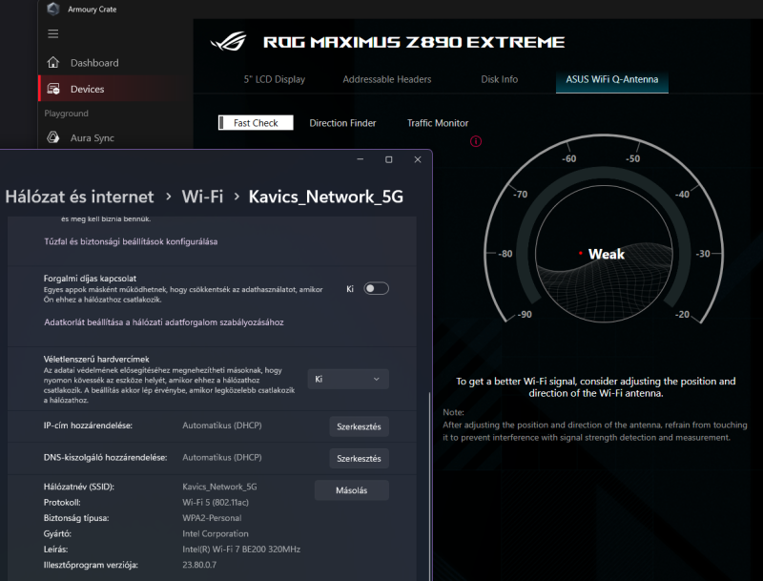This screenshot has height=581, width=763.
Task: Click the red info icon near gauge
Action: pyautogui.click(x=475, y=141)
